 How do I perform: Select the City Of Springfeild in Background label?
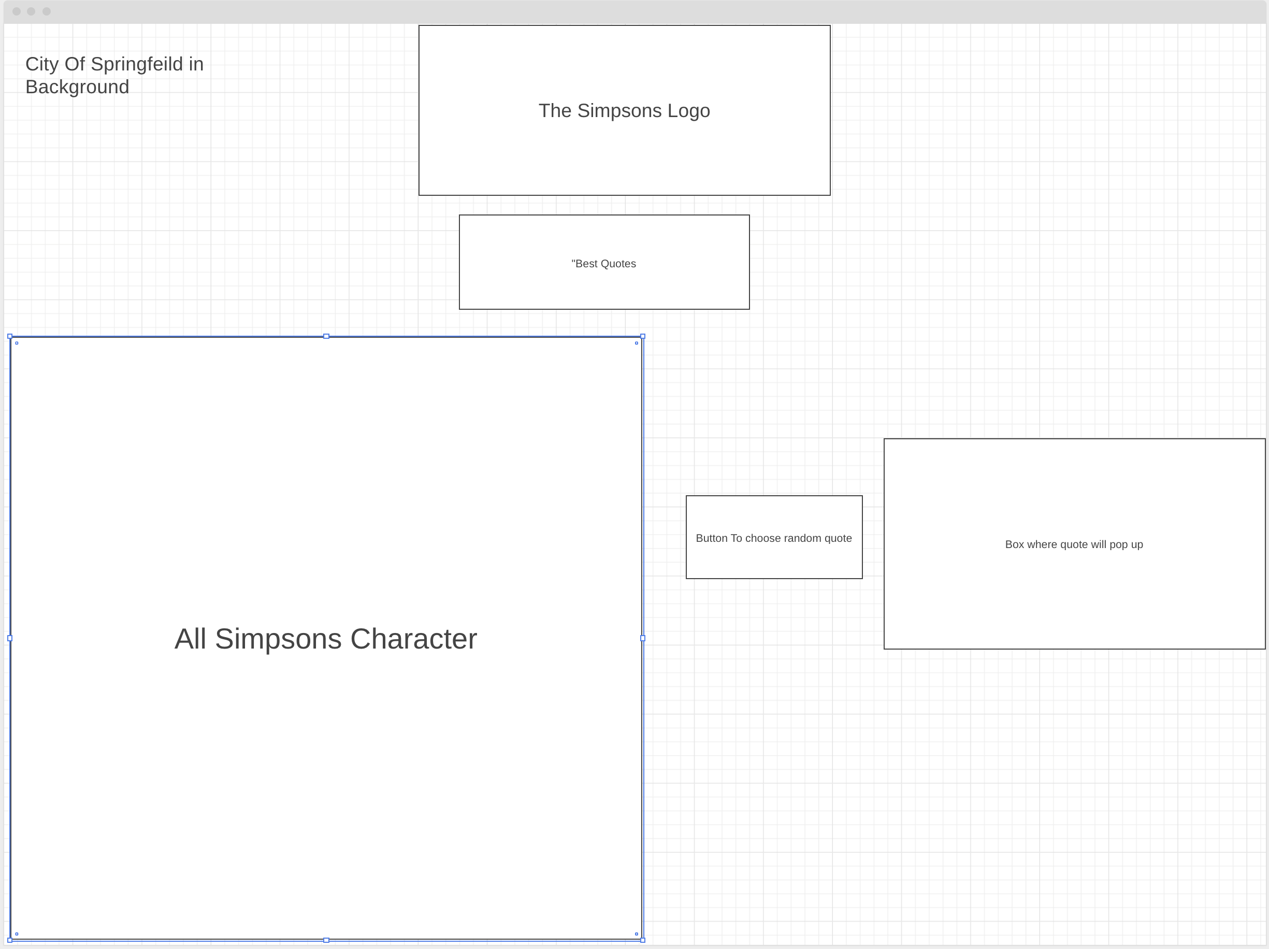coord(114,75)
